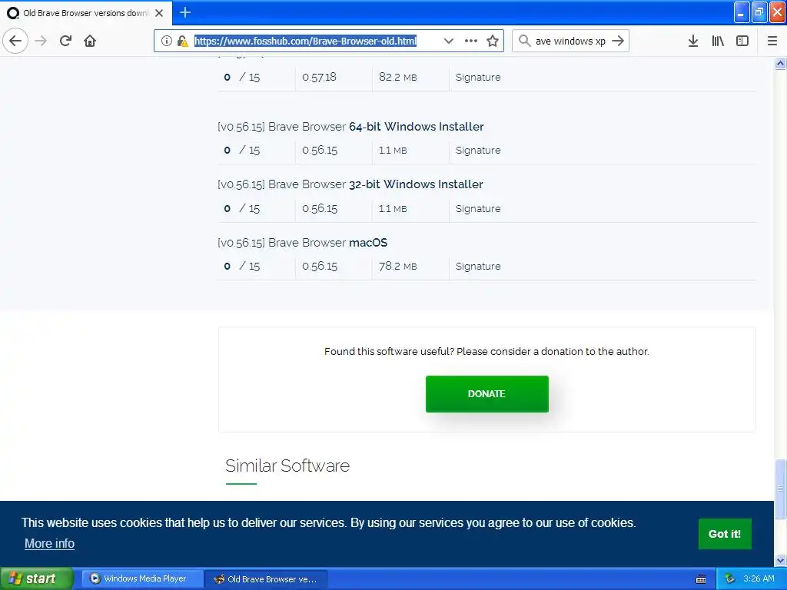
Task: Open Signature for the macOS row
Action: click(x=478, y=266)
